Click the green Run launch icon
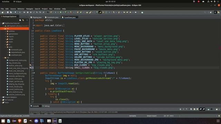 61,12
